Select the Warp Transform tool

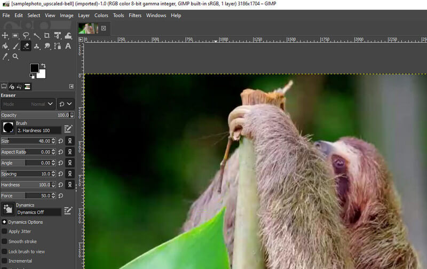(68, 35)
